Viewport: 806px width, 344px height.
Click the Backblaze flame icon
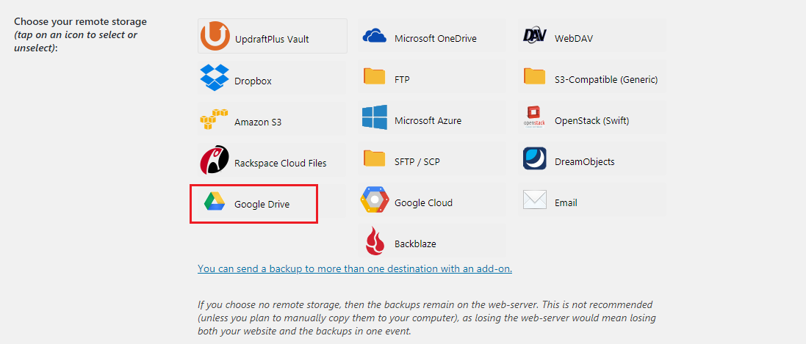pos(375,241)
